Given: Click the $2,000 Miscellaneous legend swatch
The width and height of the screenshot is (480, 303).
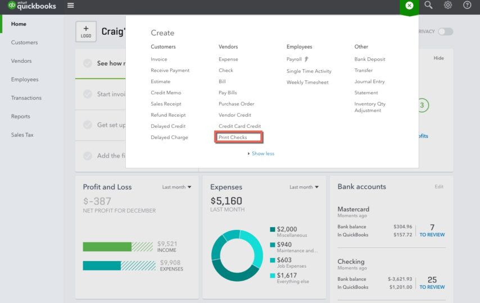Looking at the screenshot, I should coord(273,229).
